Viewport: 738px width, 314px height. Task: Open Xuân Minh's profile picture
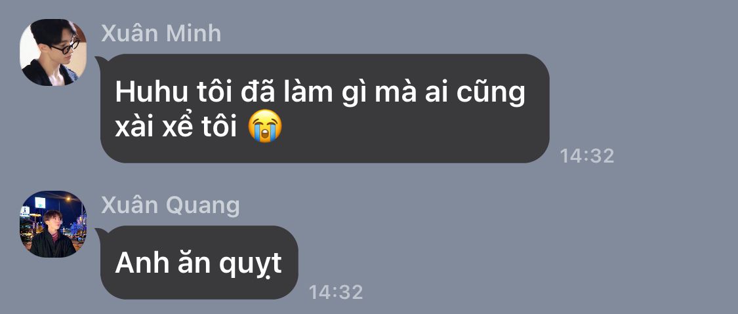tap(53, 52)
